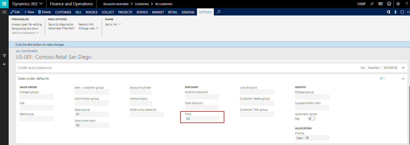Click the action pane search icon
The width and height of the screenshot is (410, 145).
pos(219,12)
